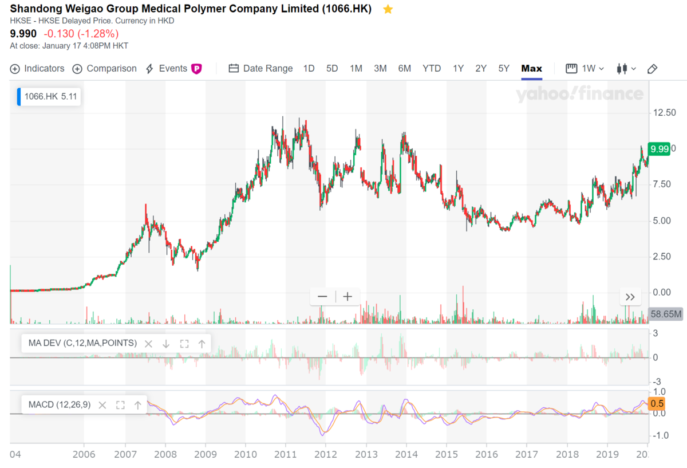This screenshot has height=468, width=687.
Task: Click the yellow favorite star icon
Action: (x=388, y=9)
